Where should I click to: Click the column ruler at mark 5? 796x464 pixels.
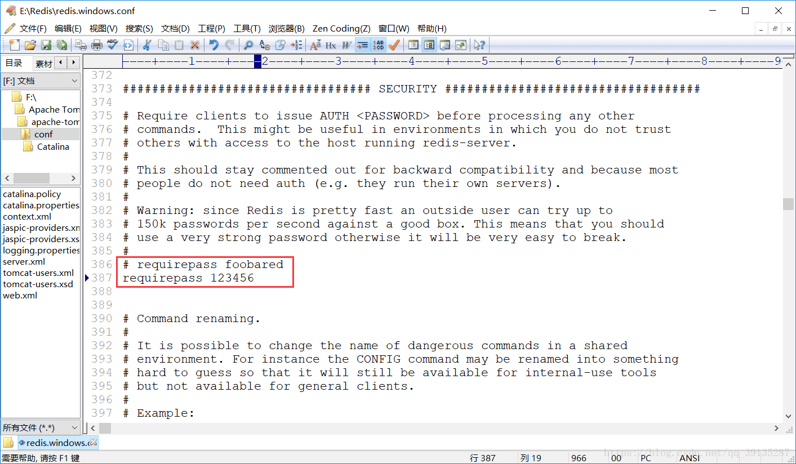[484, 61]
